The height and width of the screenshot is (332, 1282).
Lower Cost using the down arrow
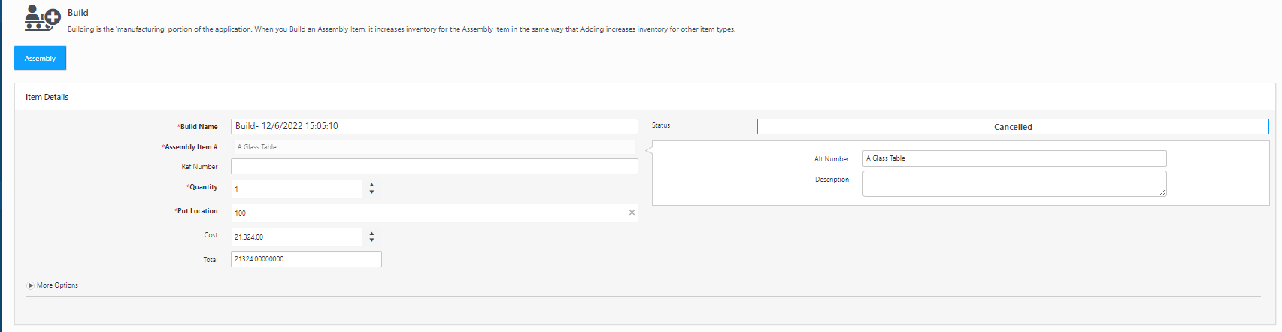(x=371, y=240)
